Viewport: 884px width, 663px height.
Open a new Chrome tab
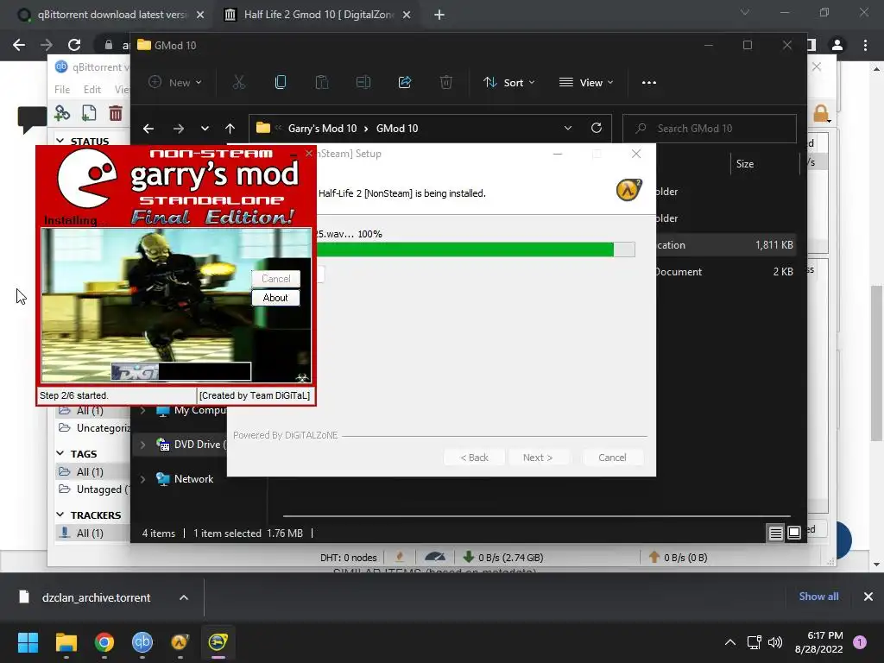[439, 16]
